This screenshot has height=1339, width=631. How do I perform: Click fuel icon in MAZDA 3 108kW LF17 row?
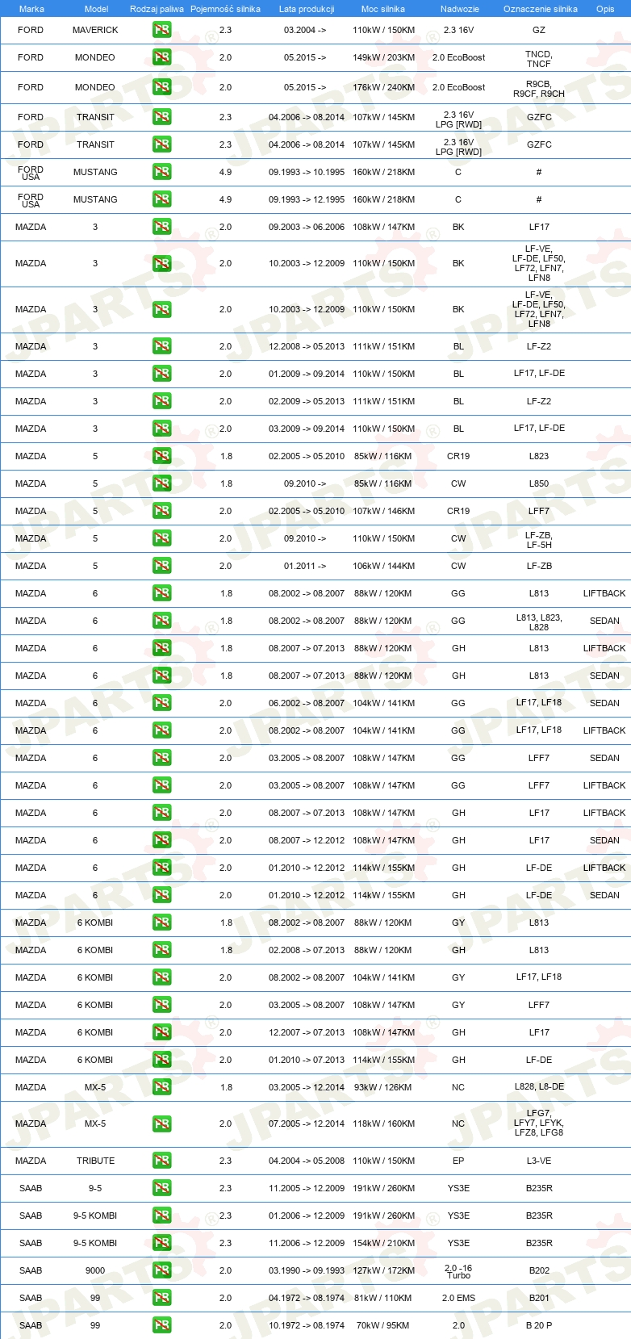(161, 227)
